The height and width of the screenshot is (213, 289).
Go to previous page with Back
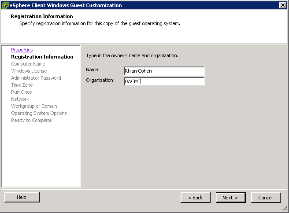(x=195, y=198)
